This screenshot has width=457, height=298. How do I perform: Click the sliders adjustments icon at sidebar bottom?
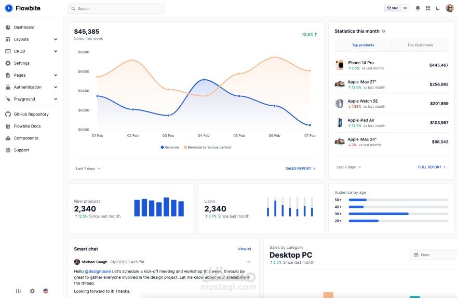point(18,291)
